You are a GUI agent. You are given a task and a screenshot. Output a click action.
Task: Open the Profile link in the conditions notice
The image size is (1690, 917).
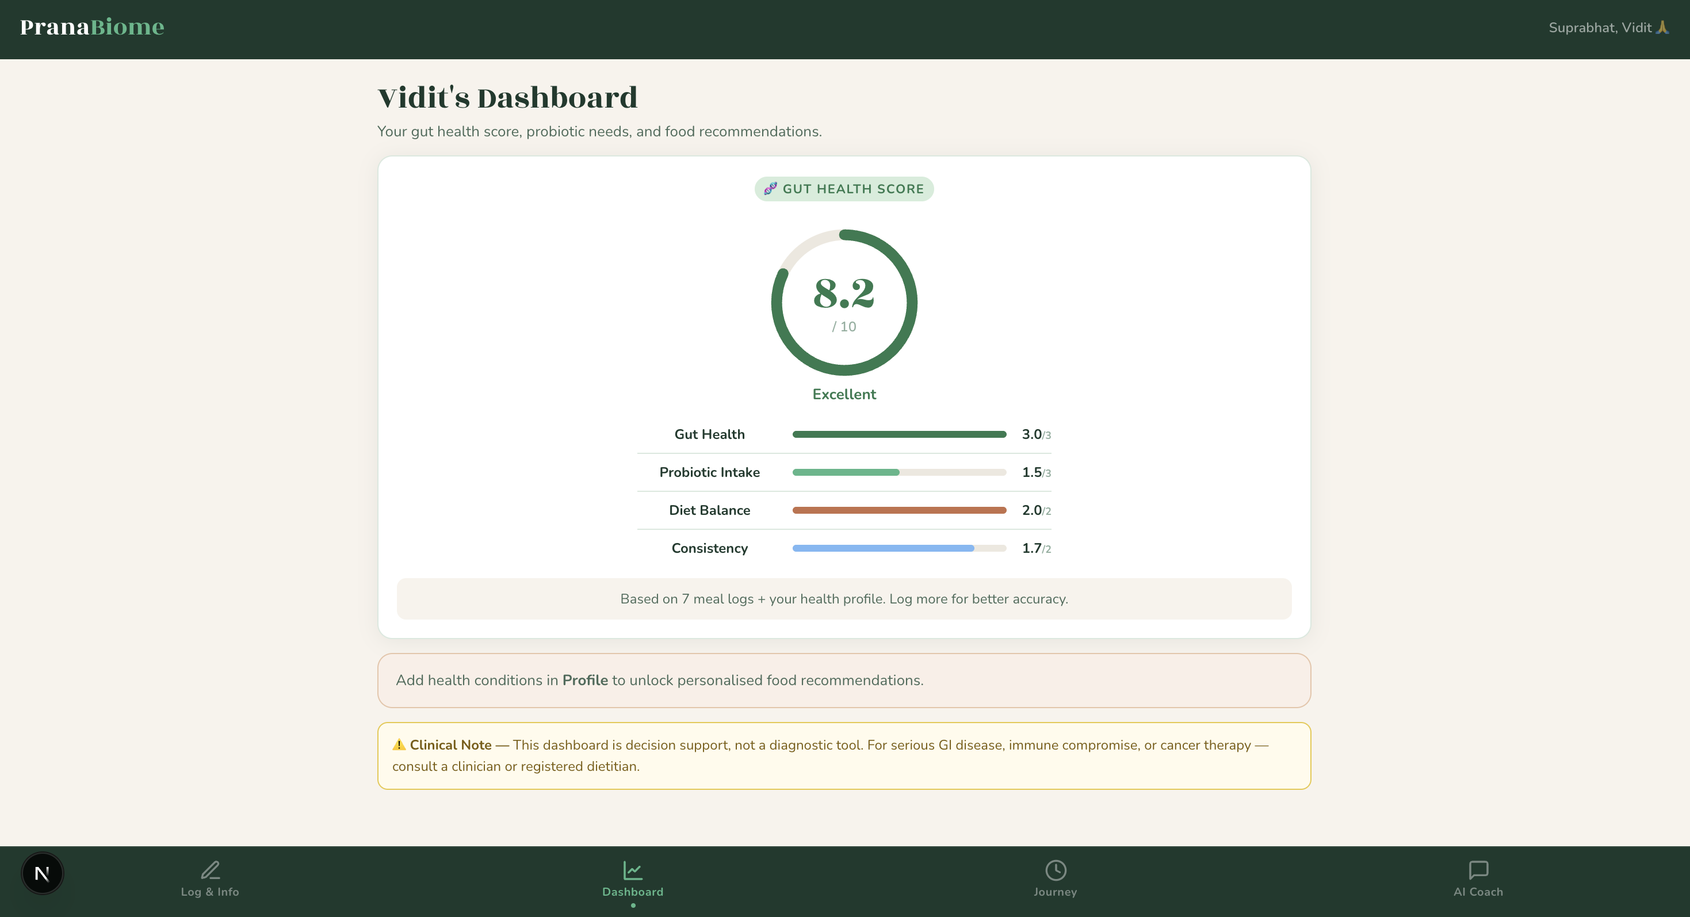(x=585, y=680)
